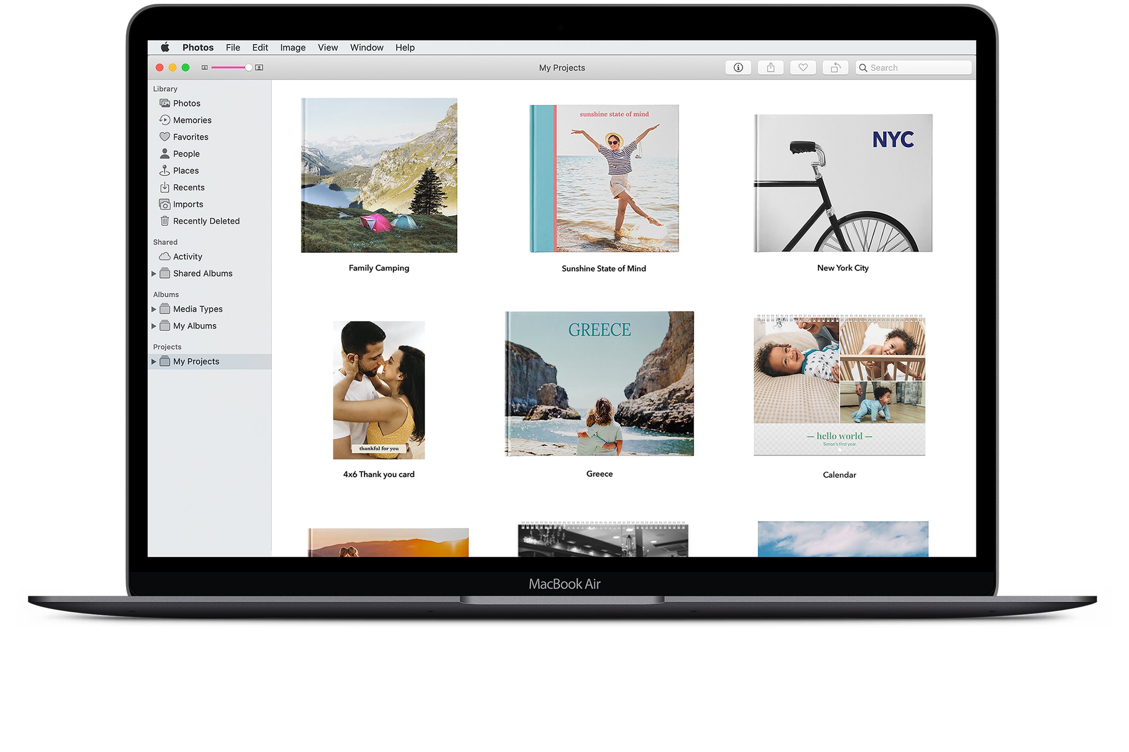Image resolution: width=1129 pixels, height=752 pixels.
Task: Open the Help menu
Action: pos(405,47)
